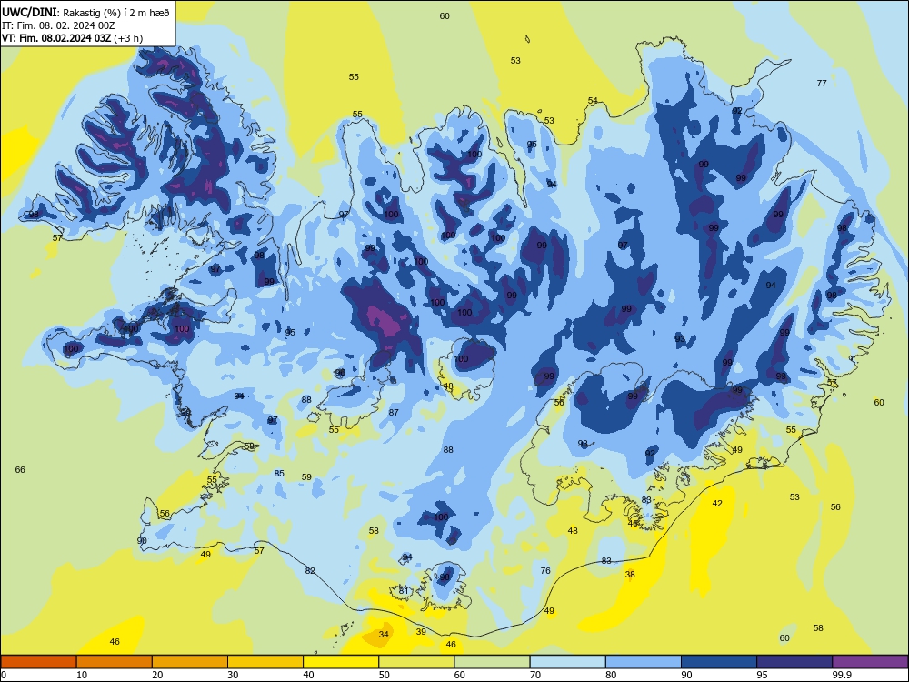Click the map value 82 on map
This screenshot has height=682, width=909.
[310, 571]
